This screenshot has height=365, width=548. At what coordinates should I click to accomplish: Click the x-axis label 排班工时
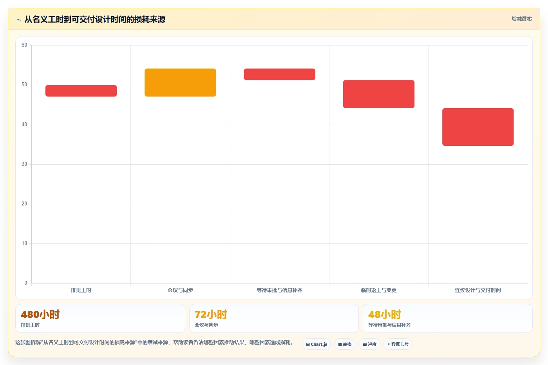pyautogui.click(x=81, y=290)
